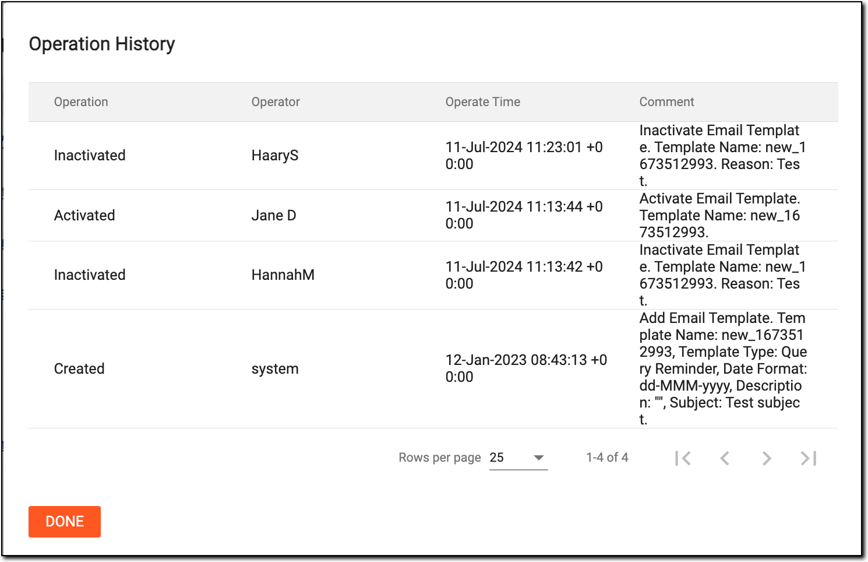The width and height of the screenshot is (868, 562).
Task: Open the Rows per page dropdown
Action: coord(518,458)
